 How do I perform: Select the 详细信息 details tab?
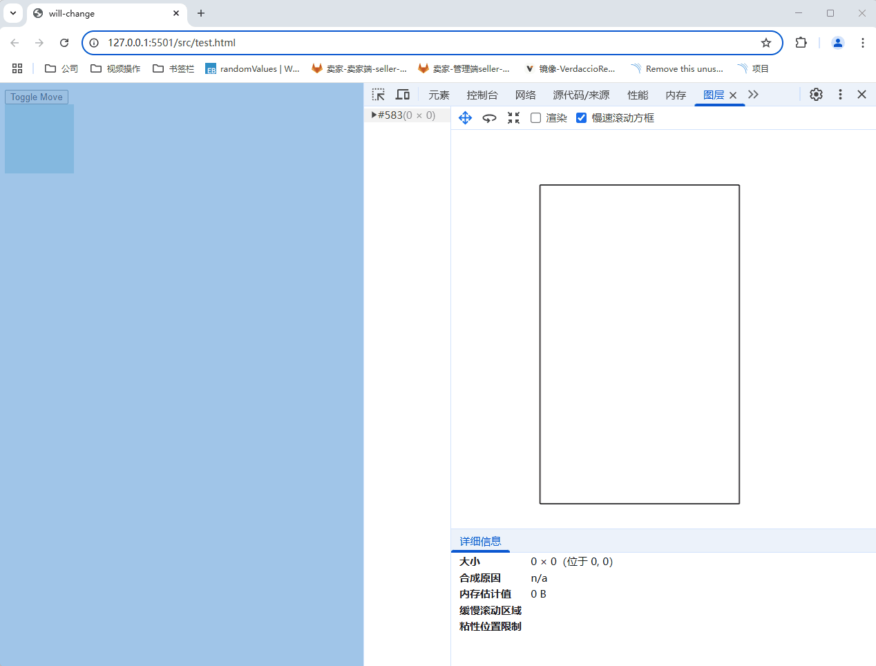point(480,541)
